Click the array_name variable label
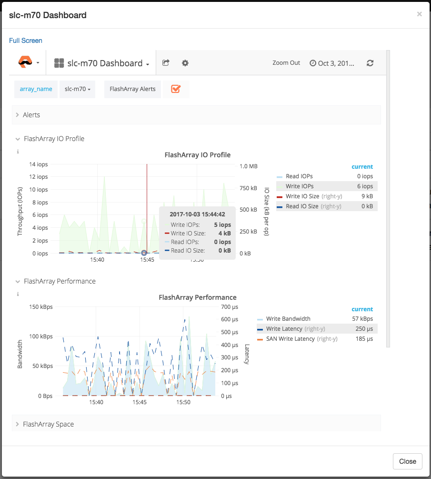 (36, 89)
